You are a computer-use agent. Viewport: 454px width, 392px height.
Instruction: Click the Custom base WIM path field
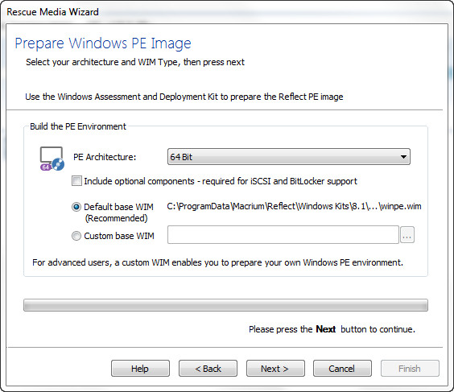283,235
